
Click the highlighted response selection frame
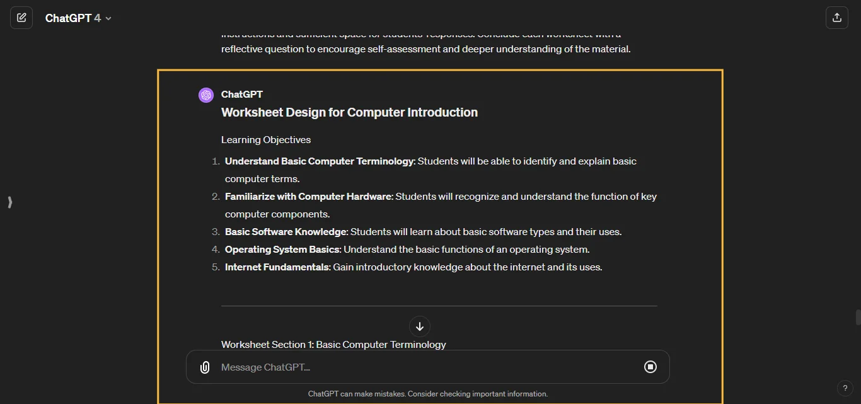[x=440, y=70]
